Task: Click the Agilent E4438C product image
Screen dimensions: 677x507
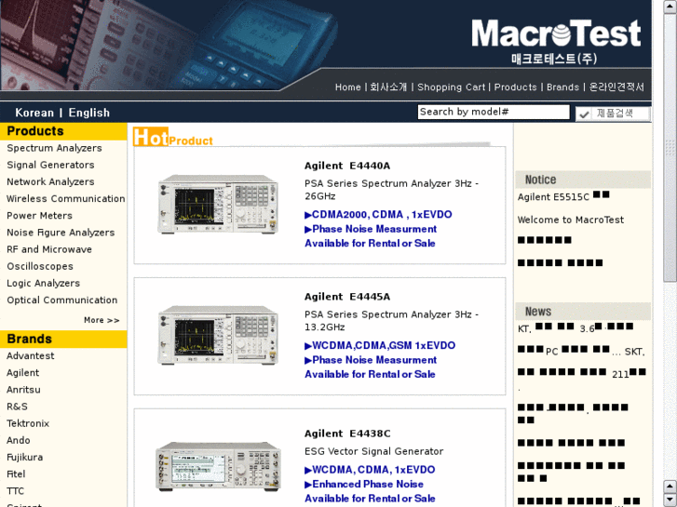Action: pyautogui.click(x=218, y=466)
